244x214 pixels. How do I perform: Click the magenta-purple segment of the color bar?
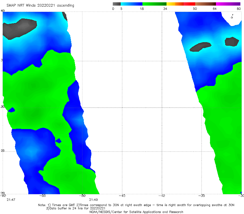228,4
